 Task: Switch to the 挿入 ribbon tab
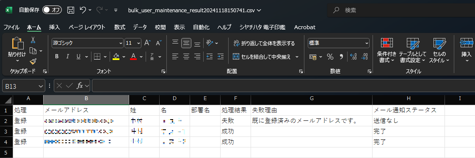pyautogui.click(x=55, y=27)
